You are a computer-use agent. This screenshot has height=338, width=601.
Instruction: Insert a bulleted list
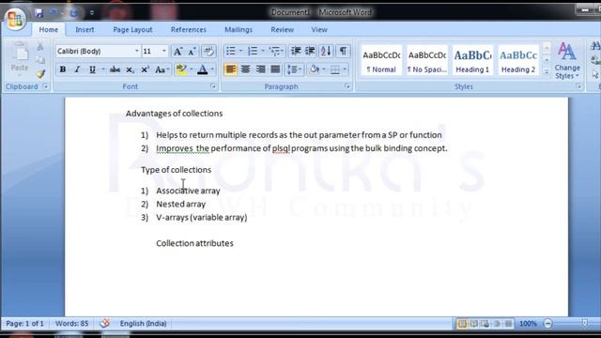click(230, 51)
